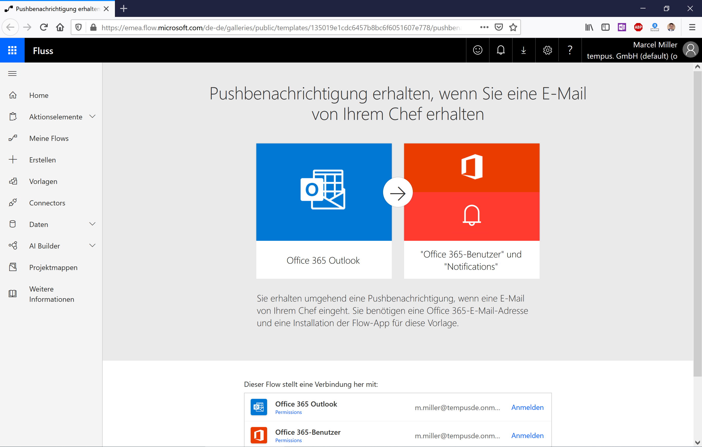Click the feedback smiley icon
Viewport: 702px width, 447px height.
(477, 50)
